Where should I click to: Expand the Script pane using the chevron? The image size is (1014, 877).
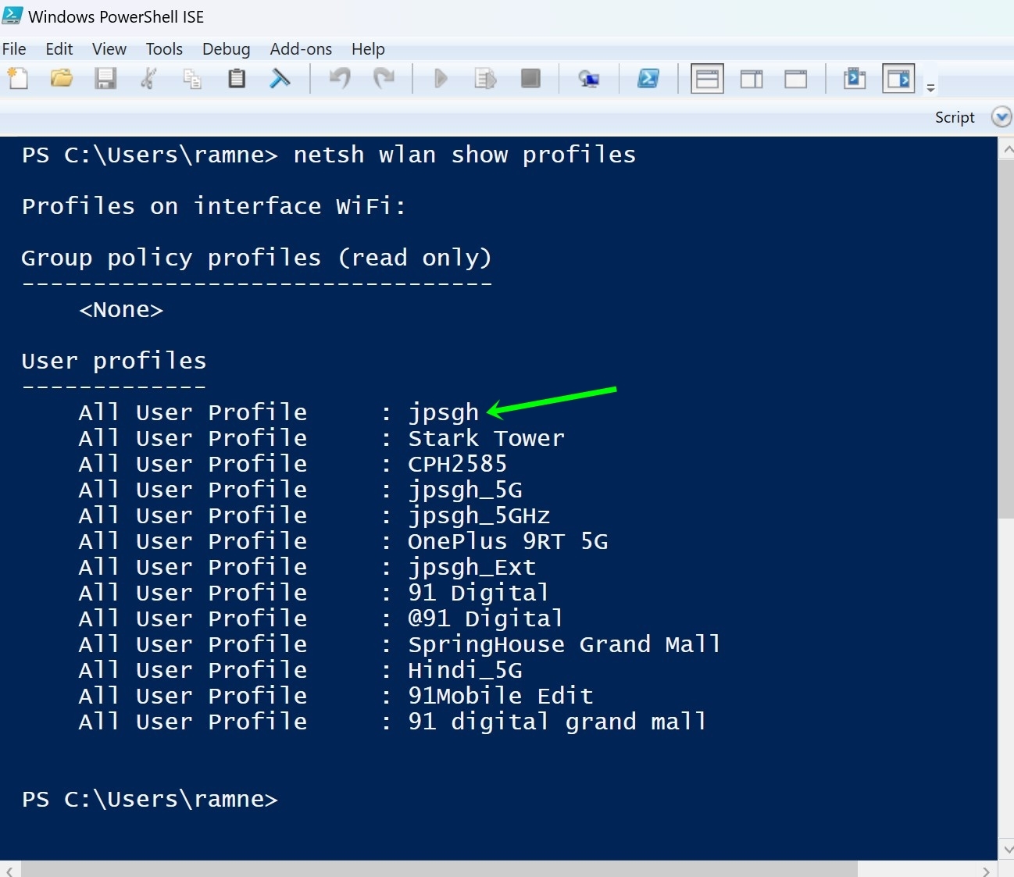(1001, 116)
